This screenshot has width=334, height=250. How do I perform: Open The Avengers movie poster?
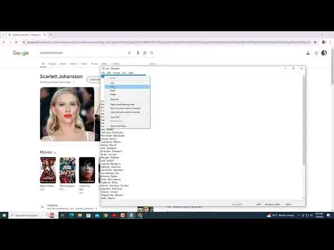pos(67,170)
